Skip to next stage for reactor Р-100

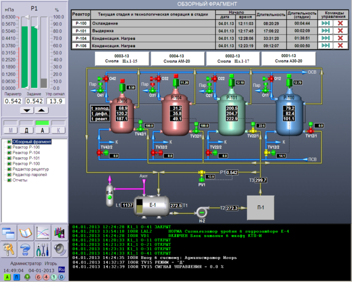[325, 23]
